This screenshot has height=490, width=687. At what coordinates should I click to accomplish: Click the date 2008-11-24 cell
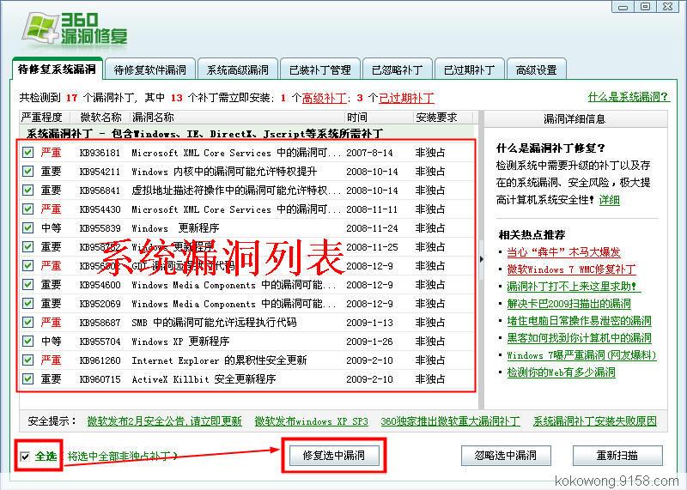point(372,228)
